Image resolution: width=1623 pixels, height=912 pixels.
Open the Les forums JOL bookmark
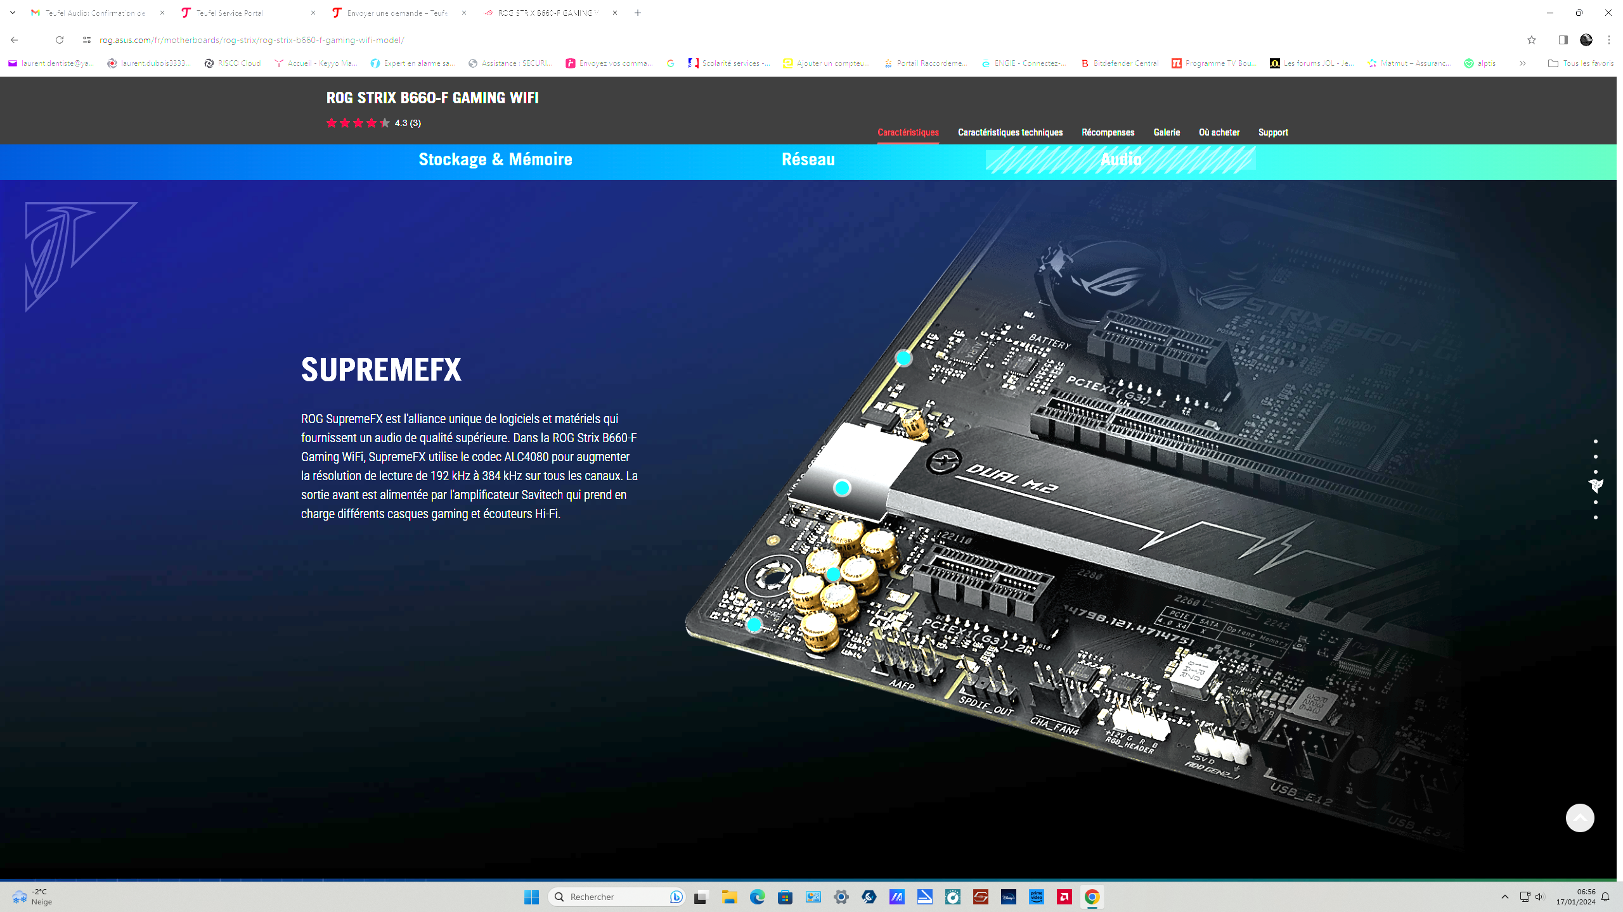1312,63
